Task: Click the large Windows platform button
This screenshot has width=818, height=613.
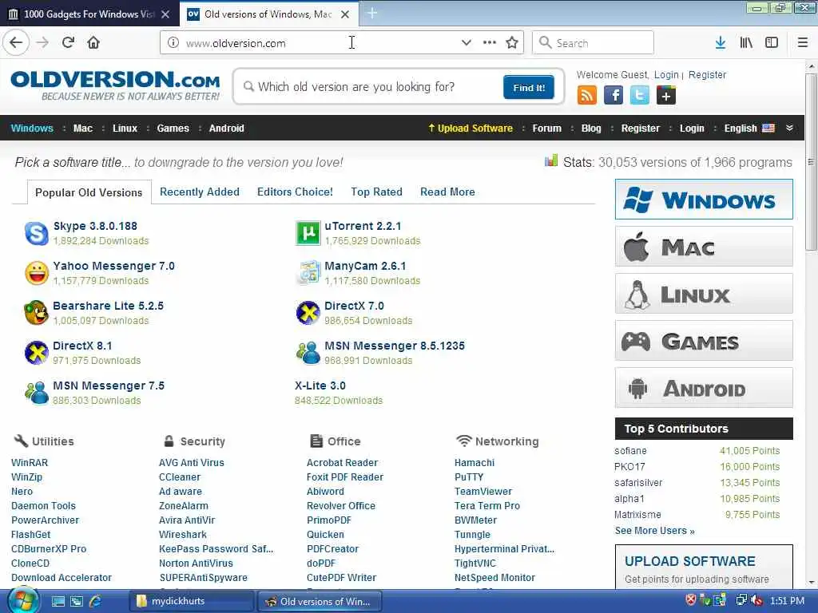Action: click(x=704, y=200)
